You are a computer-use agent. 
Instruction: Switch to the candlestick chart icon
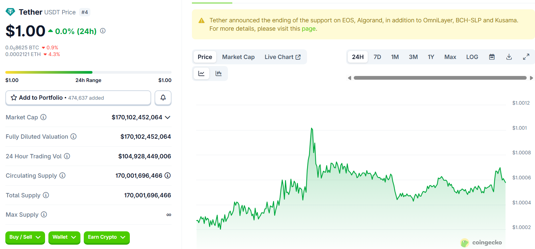219,73
